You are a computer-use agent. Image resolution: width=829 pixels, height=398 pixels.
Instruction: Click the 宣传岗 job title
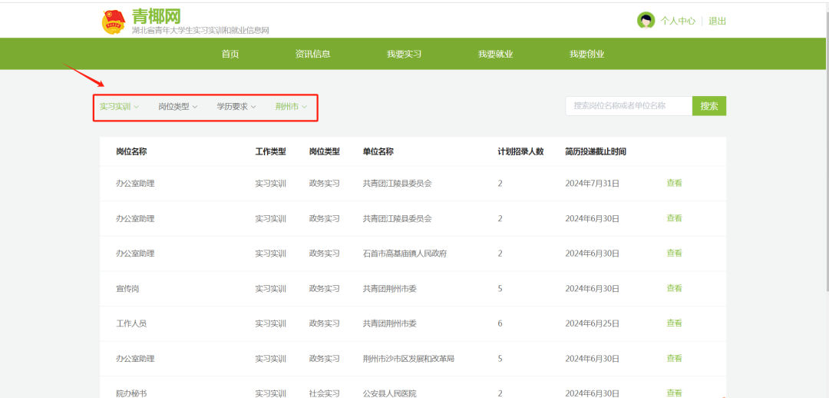coord(127,288)
